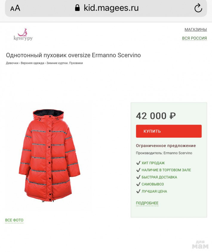Click checkmark beside САМОВЫВОЗ

pos(138,184)
